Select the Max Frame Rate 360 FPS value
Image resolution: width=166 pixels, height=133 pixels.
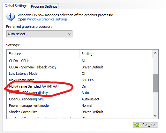point(88,80)
